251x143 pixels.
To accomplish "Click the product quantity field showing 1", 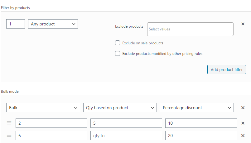I will (x=16, y=24).
